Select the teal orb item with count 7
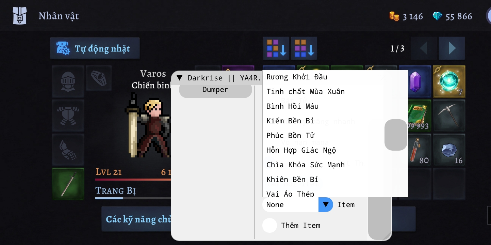This screenshot has height=245, width=491. [449, 82]
